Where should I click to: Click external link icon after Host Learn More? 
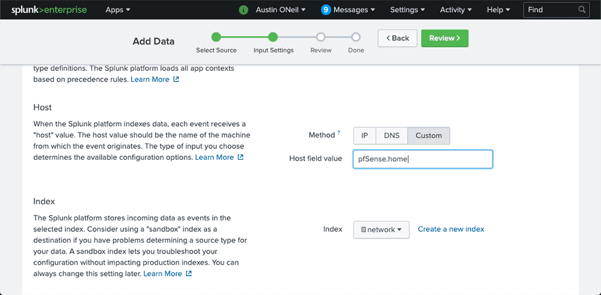[x=240, y=157]
